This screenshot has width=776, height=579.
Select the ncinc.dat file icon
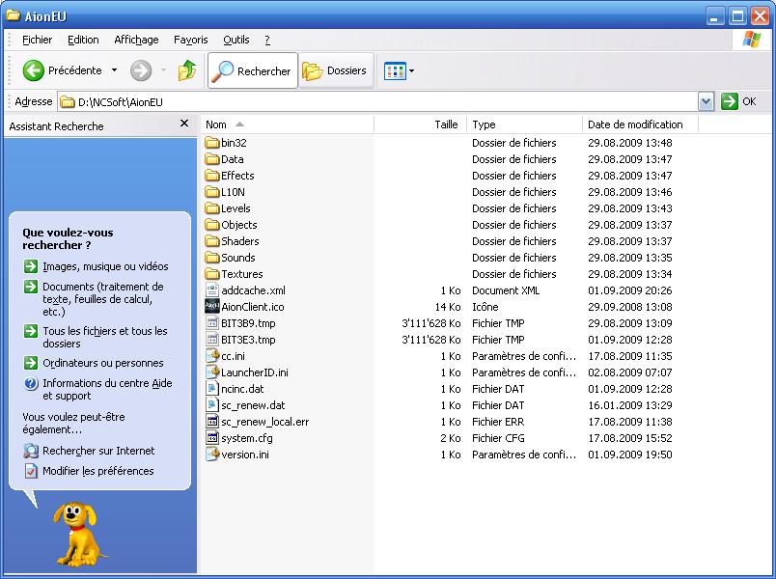212,389
